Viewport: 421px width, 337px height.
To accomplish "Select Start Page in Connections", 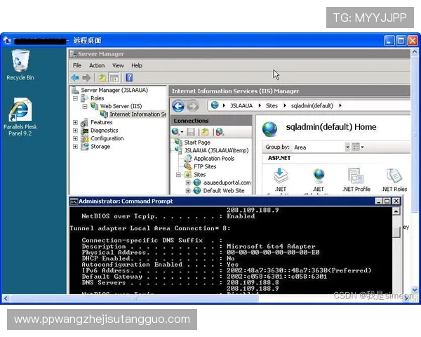I will coord(197,143).
